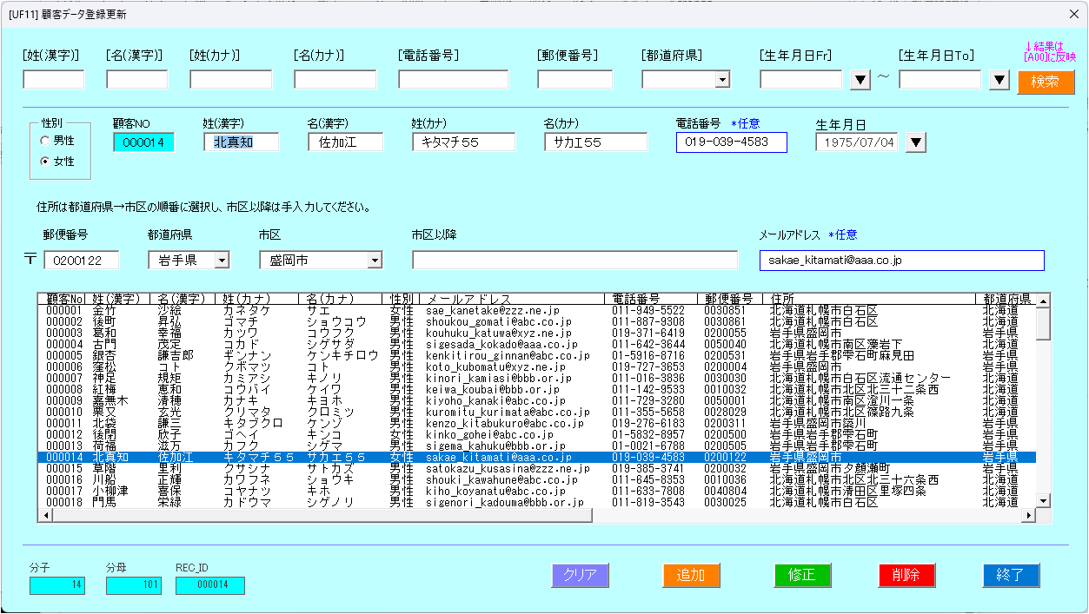Close the 顧客データ登録更新 window
1089x614 pixels.
(1072, 14)
